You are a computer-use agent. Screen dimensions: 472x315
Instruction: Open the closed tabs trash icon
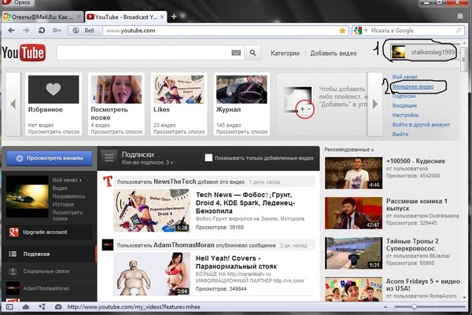459,16
